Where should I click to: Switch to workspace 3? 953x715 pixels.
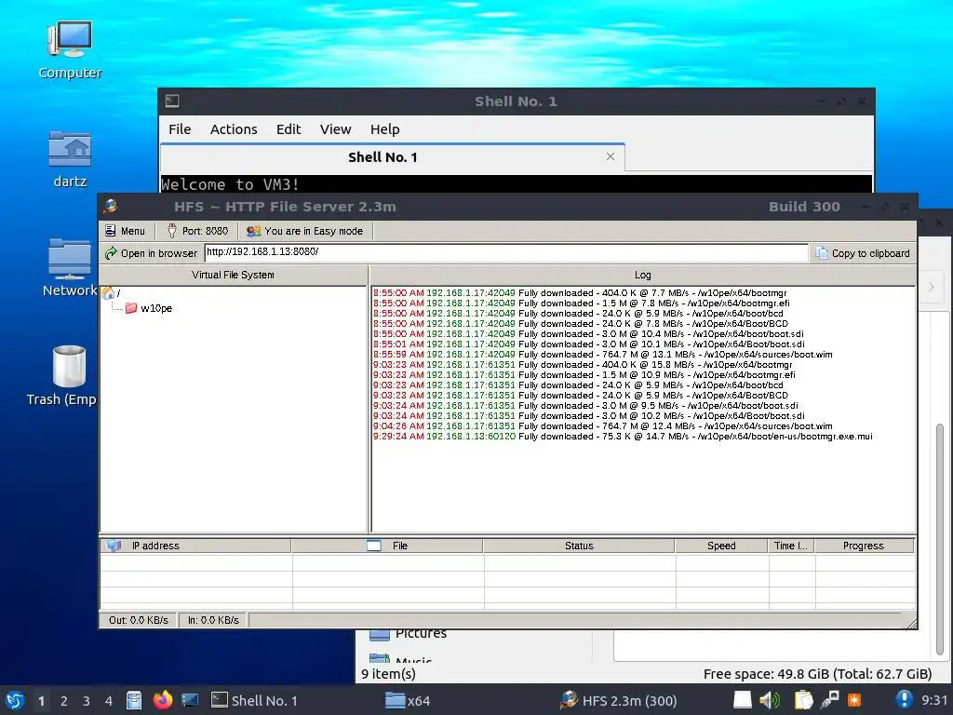click(x=87, y=701)
